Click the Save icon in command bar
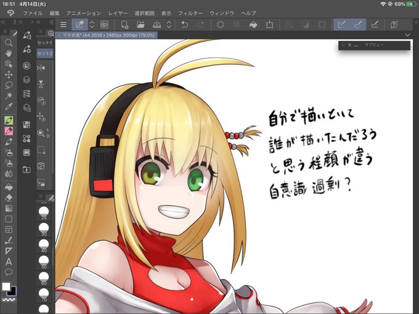 (x=157, y=25)
